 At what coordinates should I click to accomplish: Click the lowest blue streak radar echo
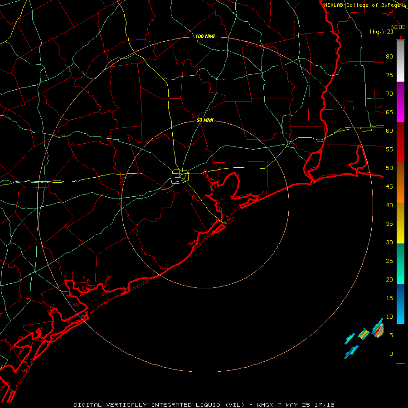point(351,352)
